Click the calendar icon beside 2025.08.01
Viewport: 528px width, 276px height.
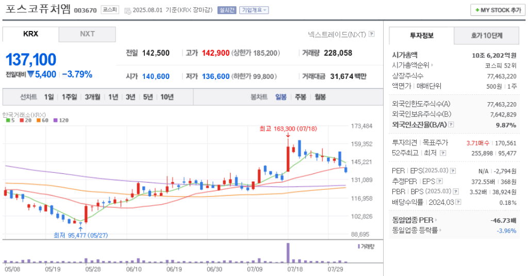[128, 11]
